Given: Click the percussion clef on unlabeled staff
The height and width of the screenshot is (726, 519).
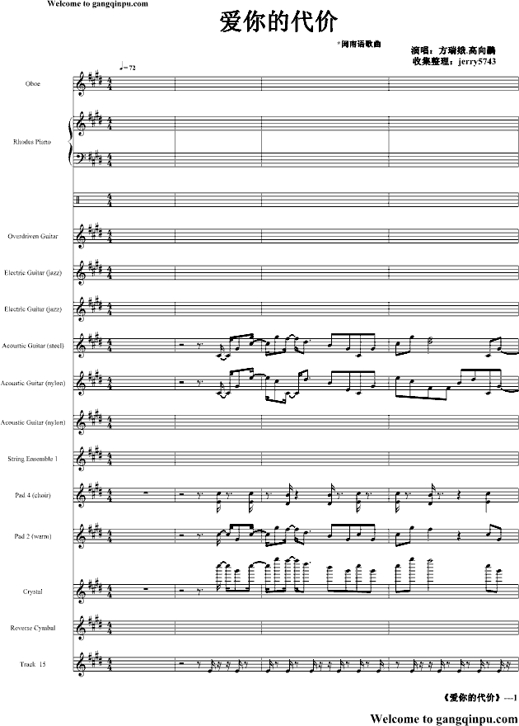Looking at the screenshot, I should [x=78, y=200].
